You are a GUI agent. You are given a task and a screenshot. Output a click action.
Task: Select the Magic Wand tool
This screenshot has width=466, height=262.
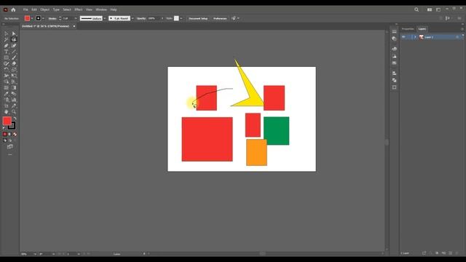coord(7,39)
